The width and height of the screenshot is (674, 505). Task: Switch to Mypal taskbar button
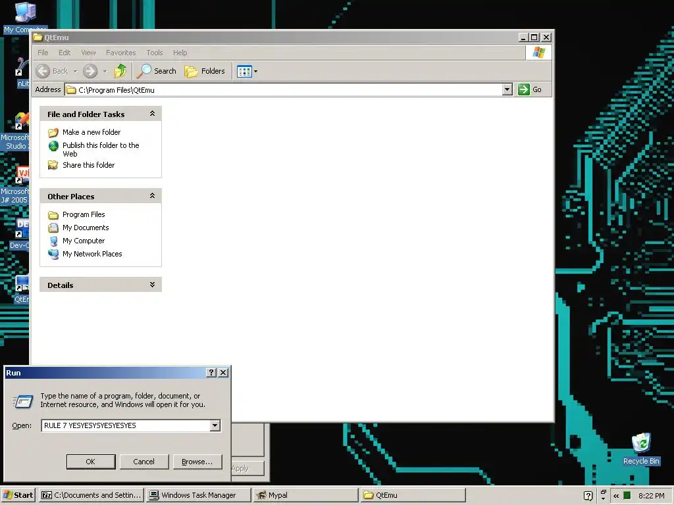tap(305, 495)
